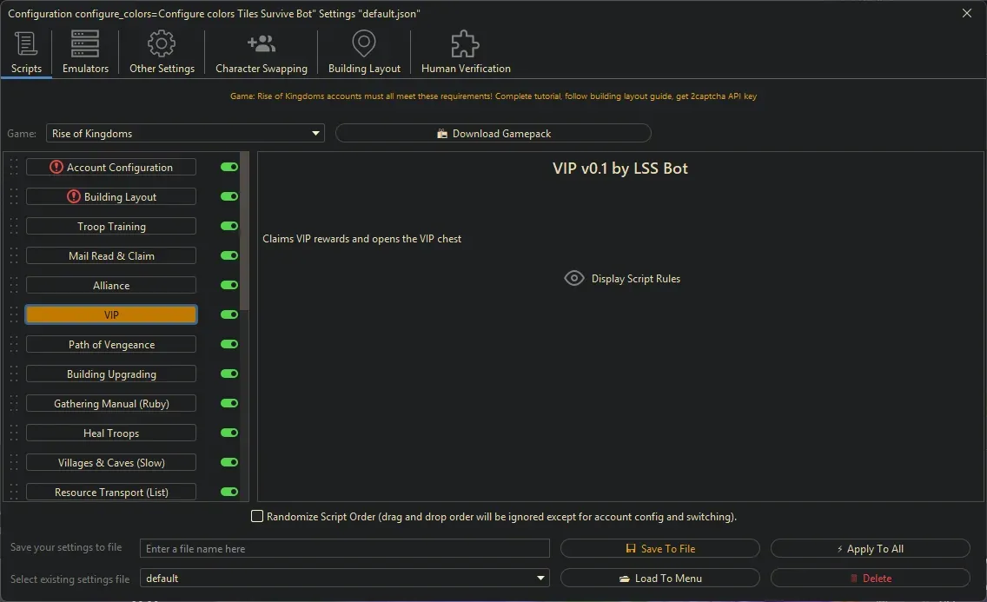The width and height of the screenshot is (987, 602).
Task: Disable the Troop Training script toggle
Action: pyautogui.click(x=229, y=226)
